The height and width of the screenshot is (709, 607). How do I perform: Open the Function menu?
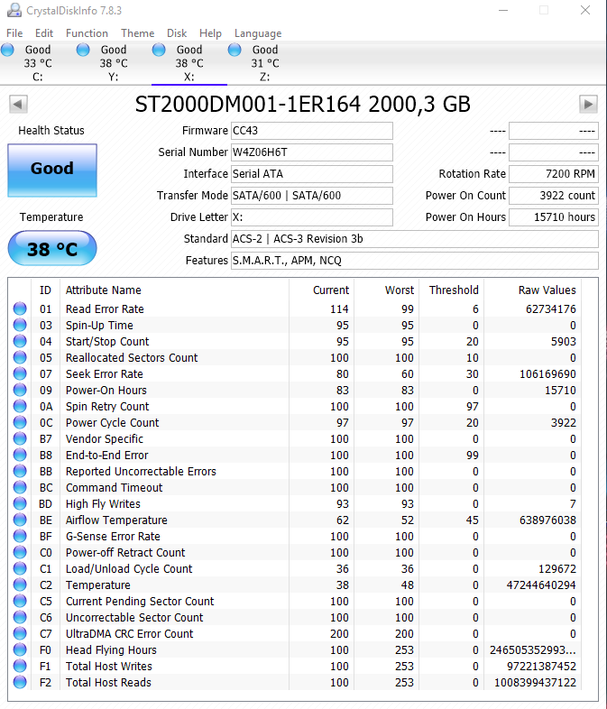(x=87, y=33)
